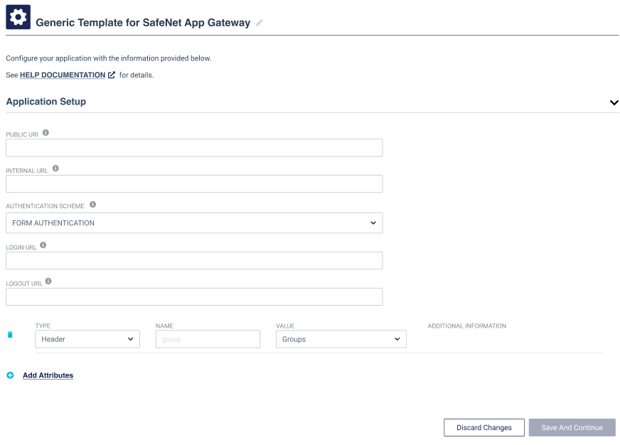Click the Discard Changes button
Image resolution: width=620 pixels, height=445 pixels.
tap(483, 427)
